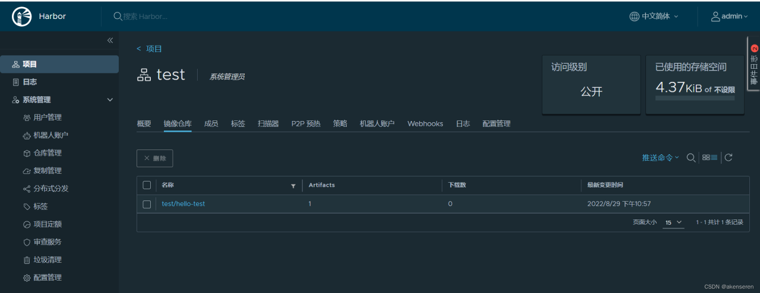Click the 公开 access level value

591,92
